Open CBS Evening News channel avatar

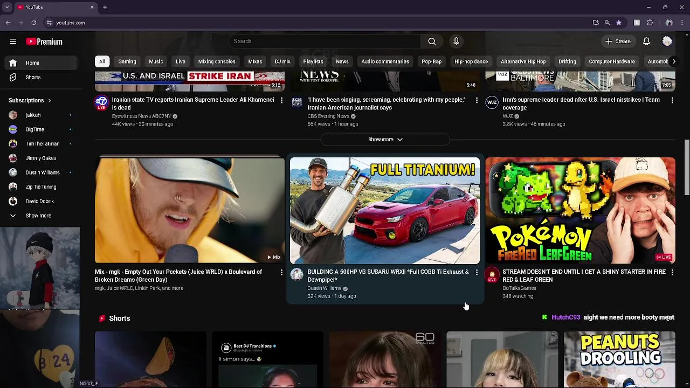296,102
